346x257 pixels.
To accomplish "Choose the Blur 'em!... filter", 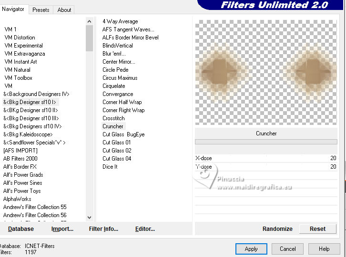I will click(x=114, y=54).
